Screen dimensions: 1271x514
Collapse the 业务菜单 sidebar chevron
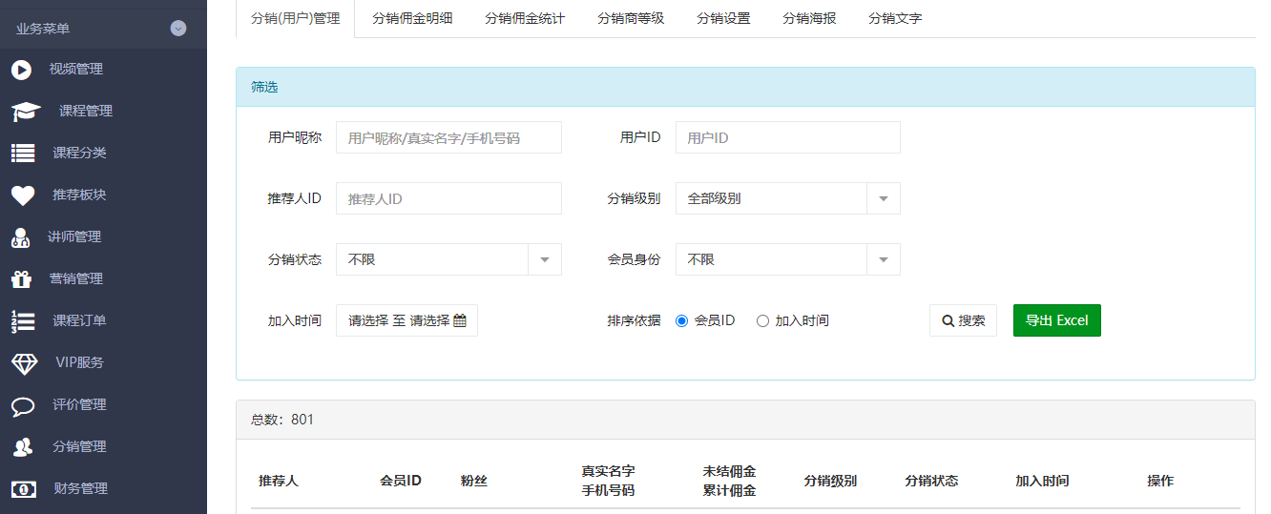point(178,29)
